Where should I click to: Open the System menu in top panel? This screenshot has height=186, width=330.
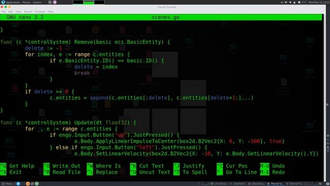click(x=37, y=2)
